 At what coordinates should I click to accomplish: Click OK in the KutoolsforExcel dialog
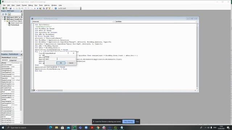[61, 63]
